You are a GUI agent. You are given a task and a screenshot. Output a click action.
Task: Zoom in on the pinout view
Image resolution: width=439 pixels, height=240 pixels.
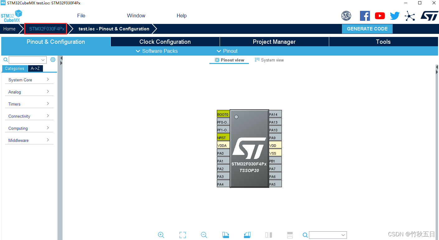coord(161,235)
